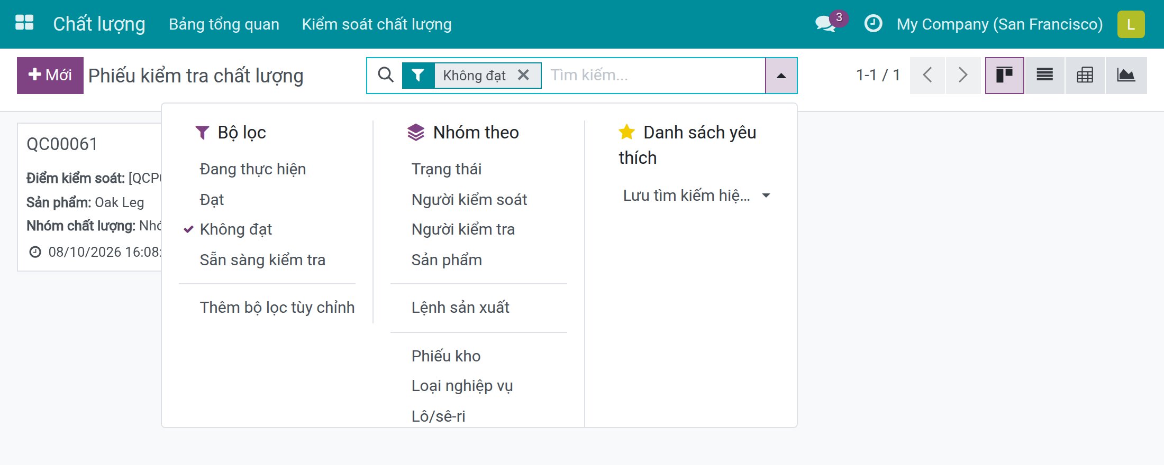
Task: Click the Chất lượng app title
Action: [x=99, y=24]
